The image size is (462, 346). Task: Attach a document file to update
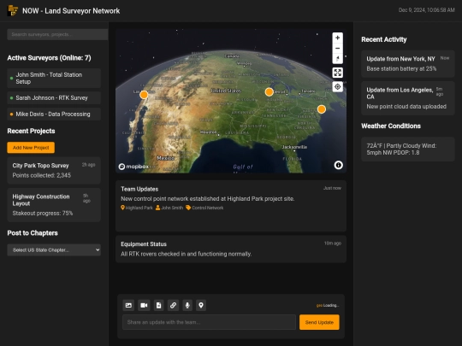click(158, 305)
